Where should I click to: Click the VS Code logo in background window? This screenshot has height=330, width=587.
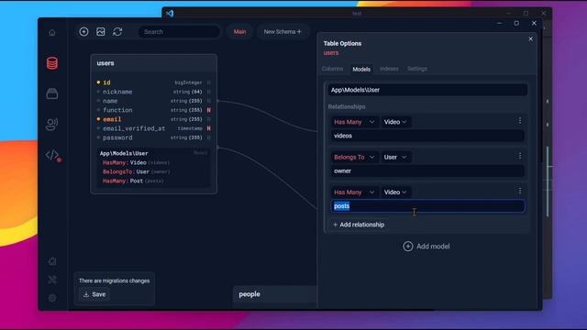point(170,14)
